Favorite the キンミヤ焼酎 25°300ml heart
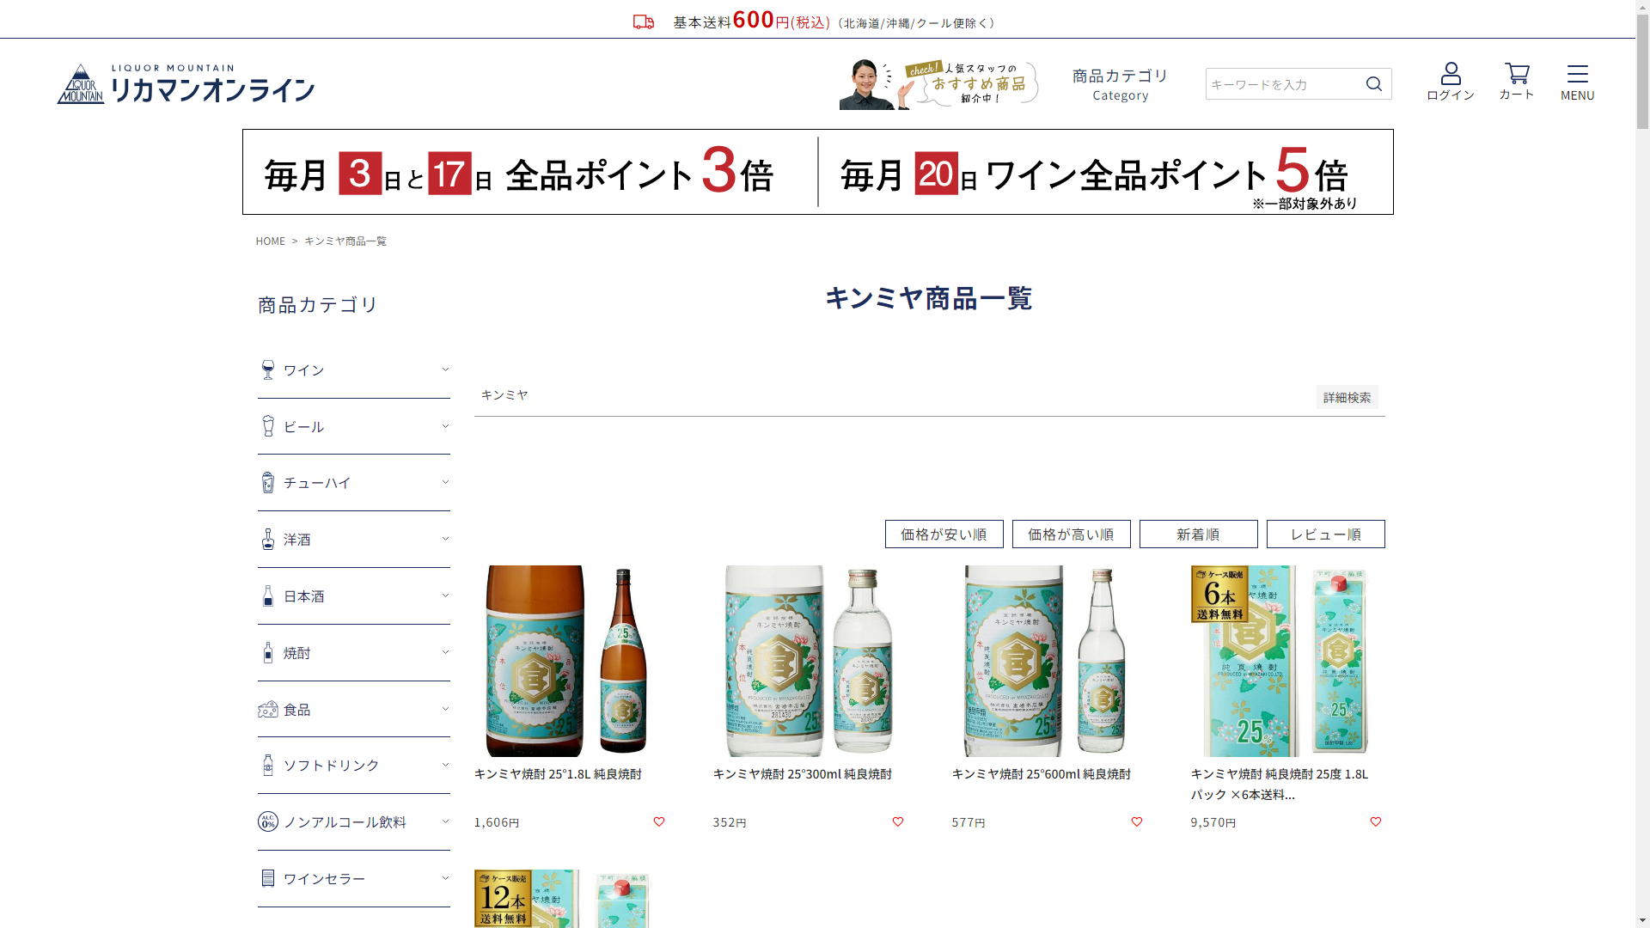1650x928 pixels. click(898, 822)
